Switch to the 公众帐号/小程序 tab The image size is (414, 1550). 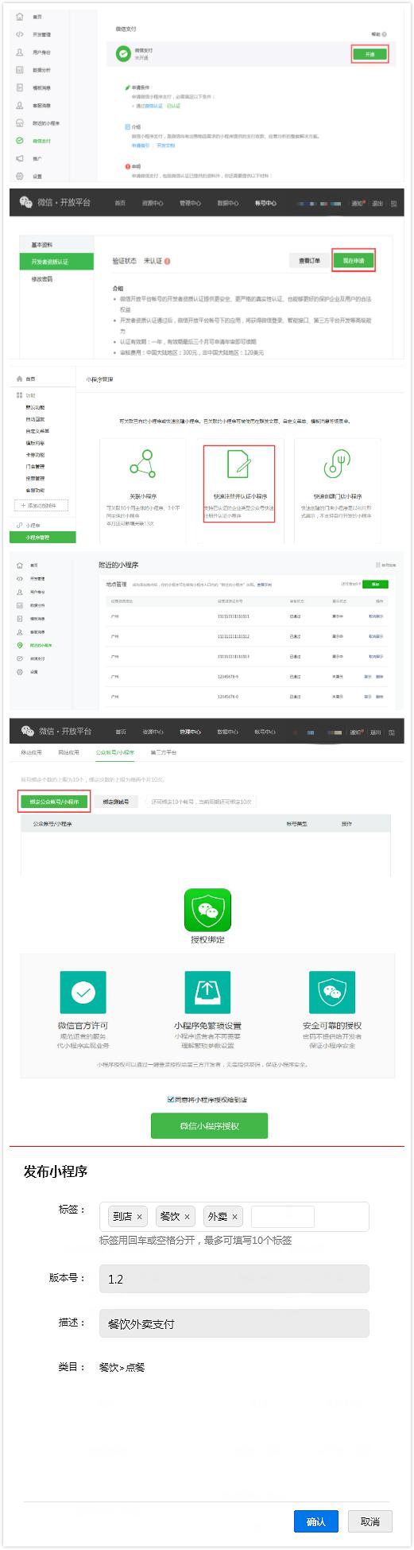[115, 752]
